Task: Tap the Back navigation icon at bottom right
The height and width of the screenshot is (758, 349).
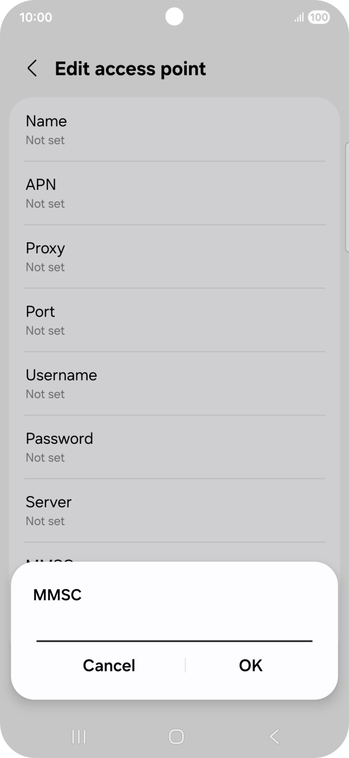Action: pos(274,736)
